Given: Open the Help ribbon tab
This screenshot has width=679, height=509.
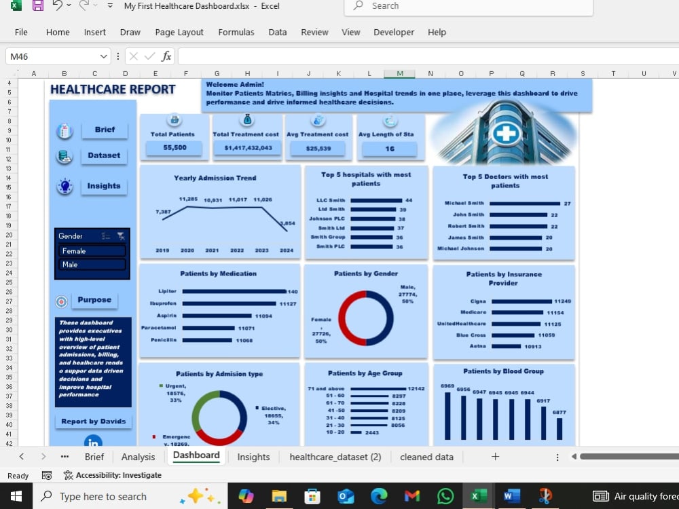Looking at the screenshot, I should (437, 33).
